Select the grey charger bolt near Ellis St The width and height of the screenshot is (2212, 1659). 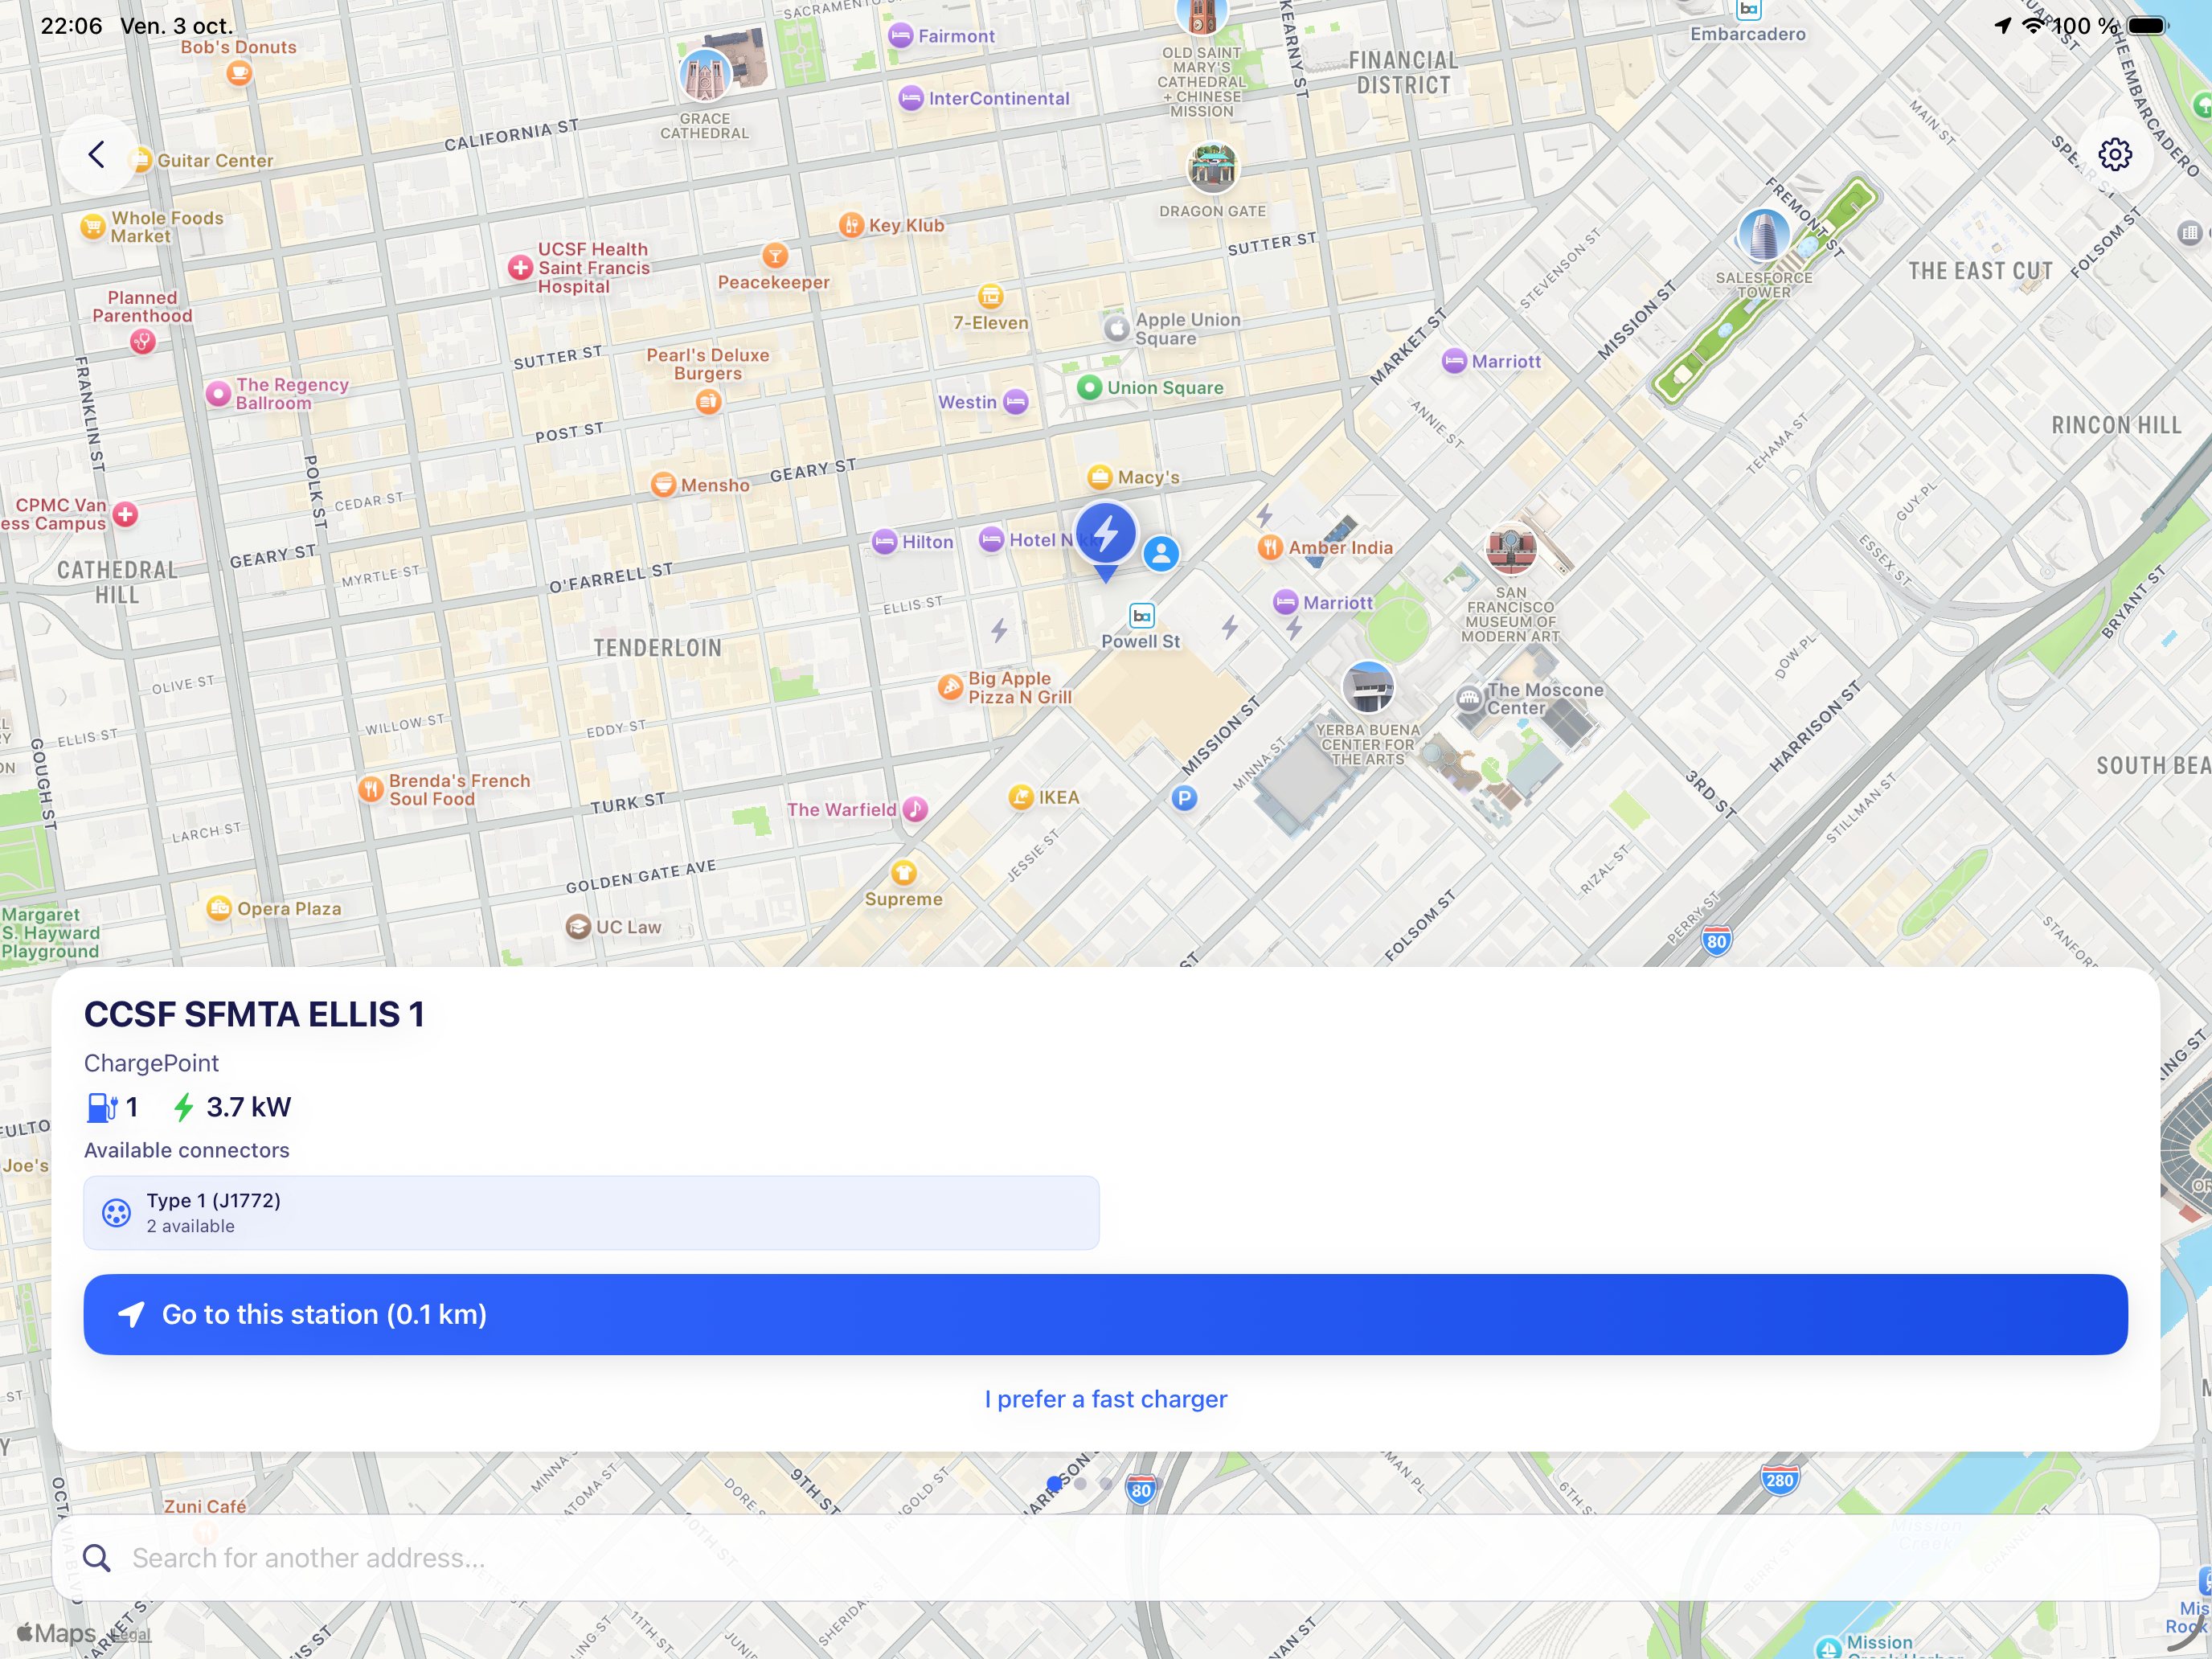click(x=999, y=630)
